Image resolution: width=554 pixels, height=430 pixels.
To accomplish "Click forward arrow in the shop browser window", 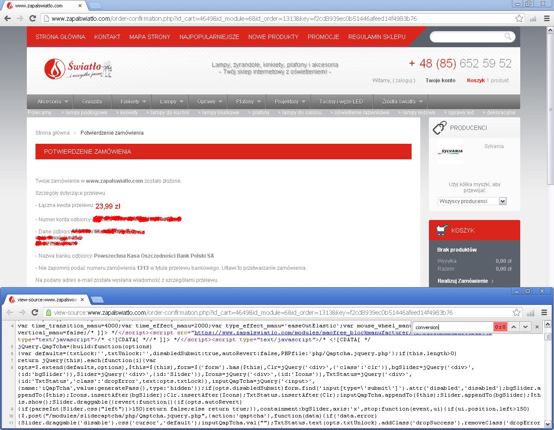I will pyautogui.click(x=20, y=18).
